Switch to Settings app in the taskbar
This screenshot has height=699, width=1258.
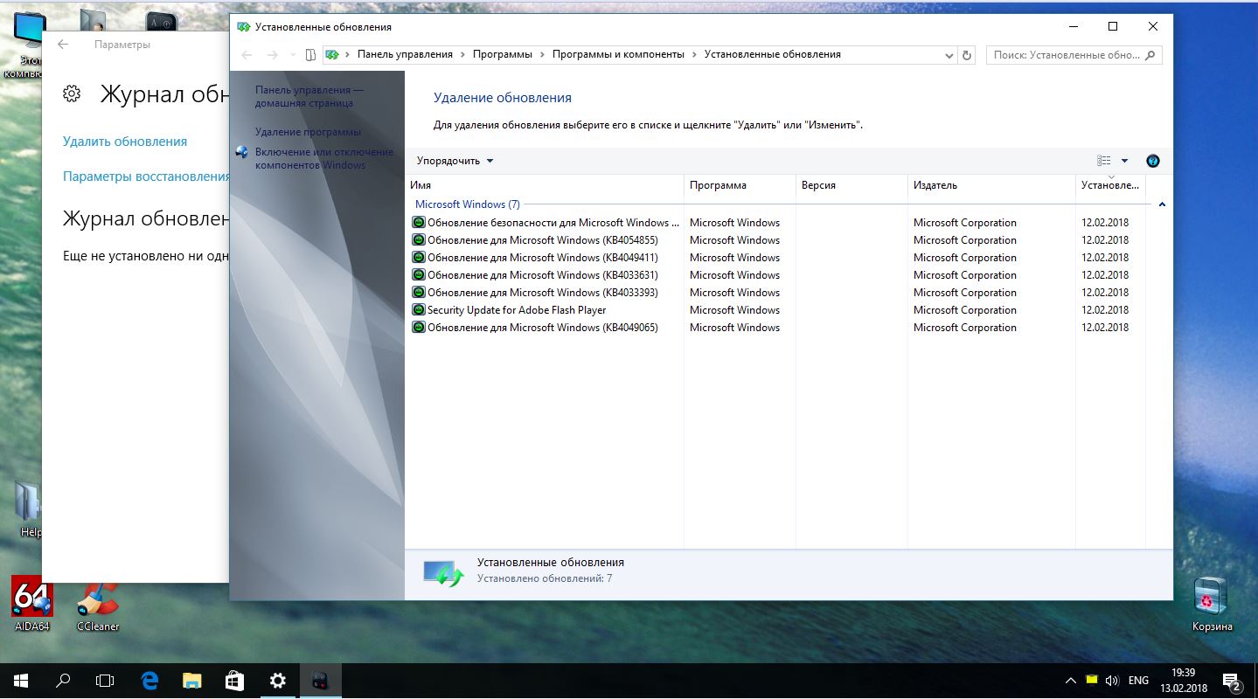(x=277, y=680)
